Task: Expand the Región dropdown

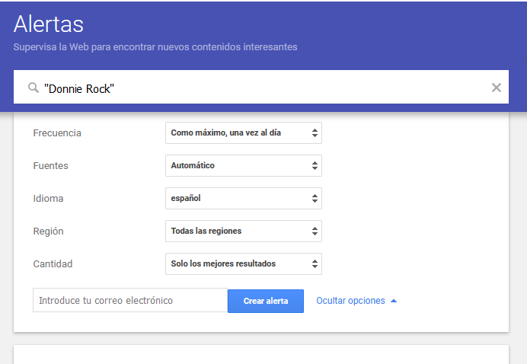Action: 243,231
